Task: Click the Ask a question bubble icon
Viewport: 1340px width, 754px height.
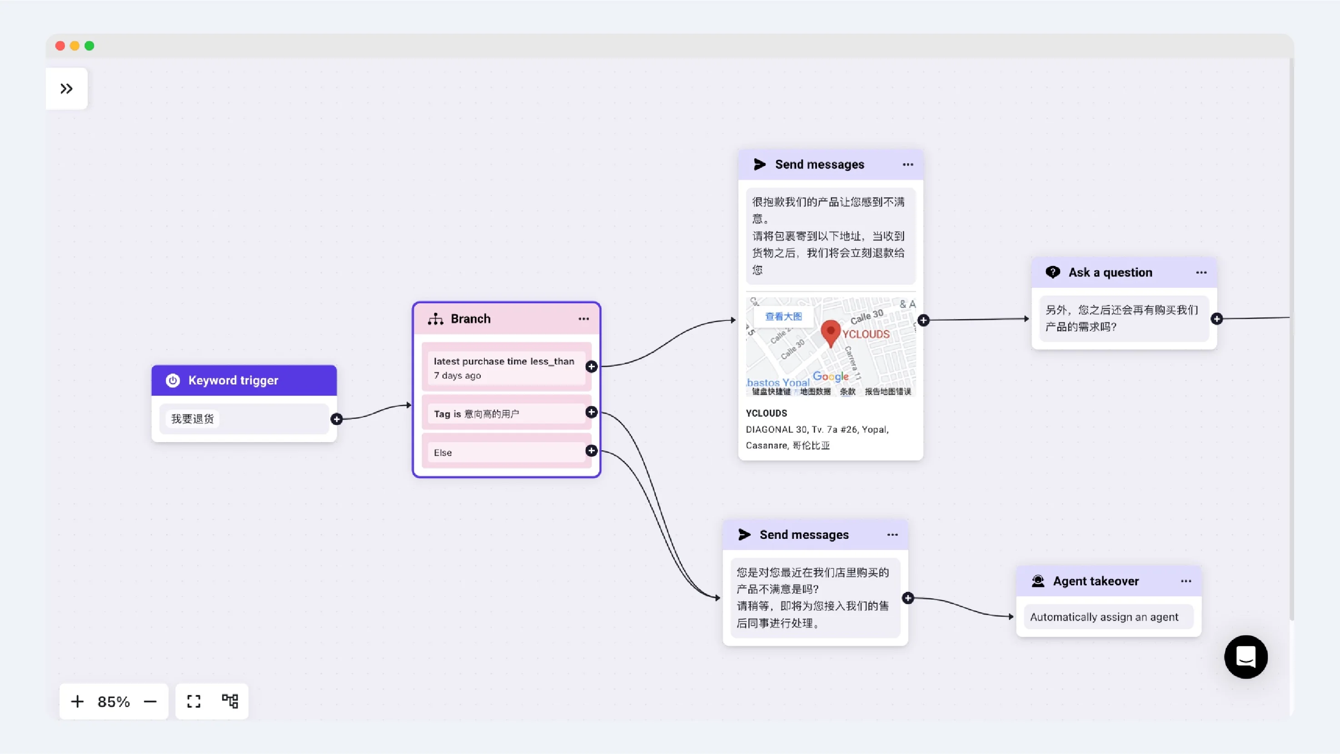Action: pos(1053,272)
